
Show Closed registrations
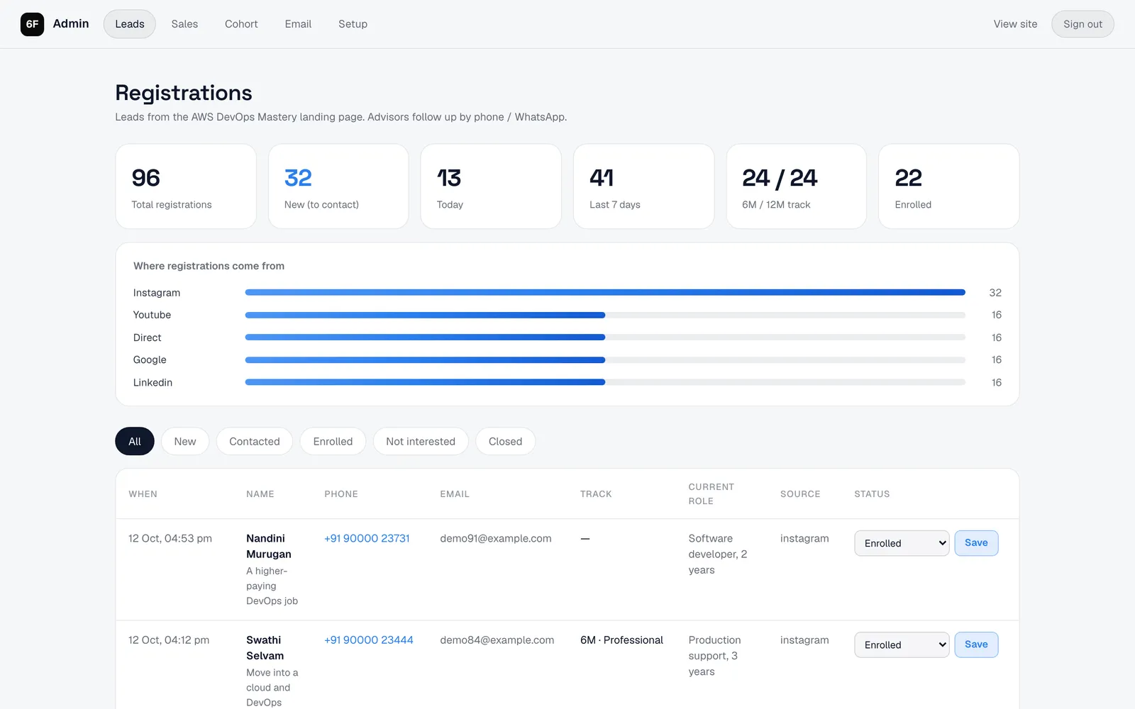pyautogui.click(x=505, y=441)
